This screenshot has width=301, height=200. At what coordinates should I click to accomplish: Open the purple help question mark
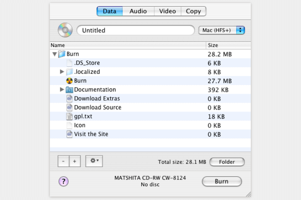coord(63,181)
